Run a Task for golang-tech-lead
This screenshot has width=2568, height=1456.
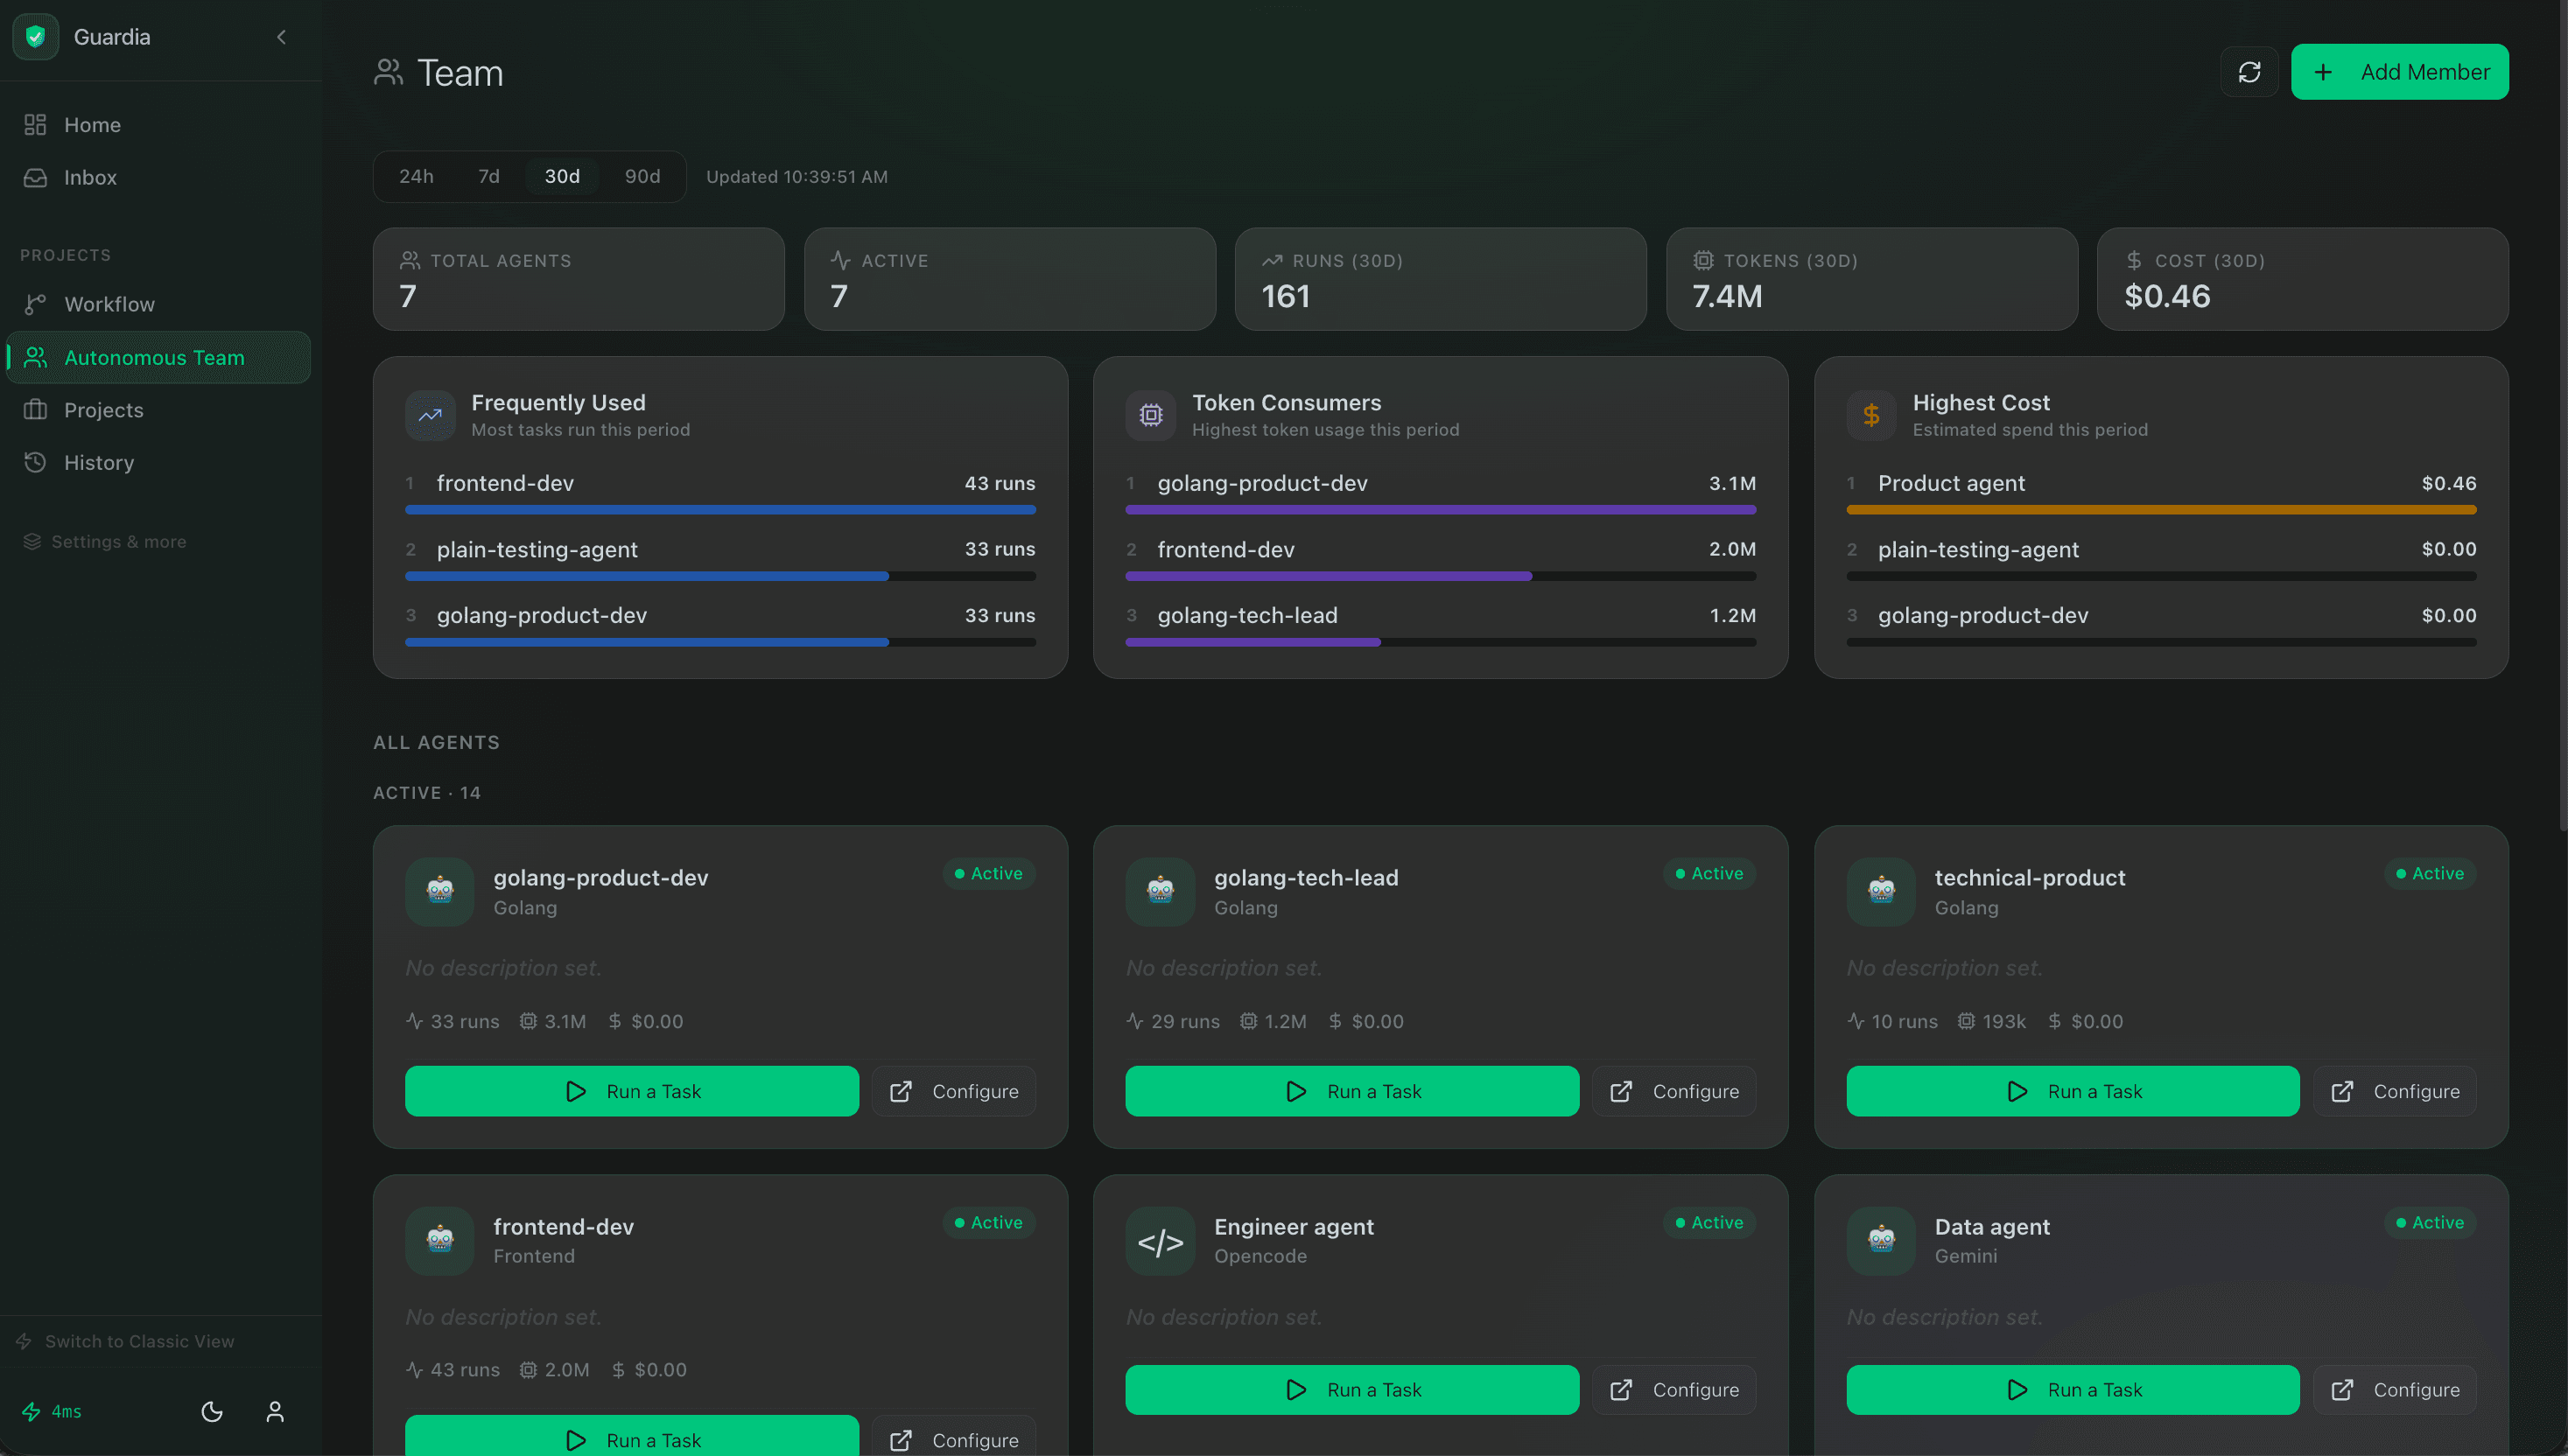pos(1352,1091)
